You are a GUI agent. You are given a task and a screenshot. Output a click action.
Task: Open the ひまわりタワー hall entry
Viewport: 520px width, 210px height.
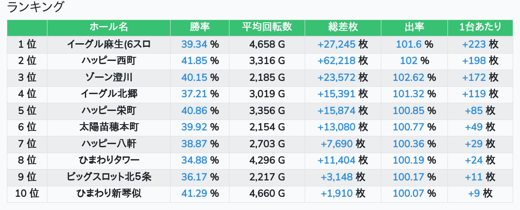(109, 160)
